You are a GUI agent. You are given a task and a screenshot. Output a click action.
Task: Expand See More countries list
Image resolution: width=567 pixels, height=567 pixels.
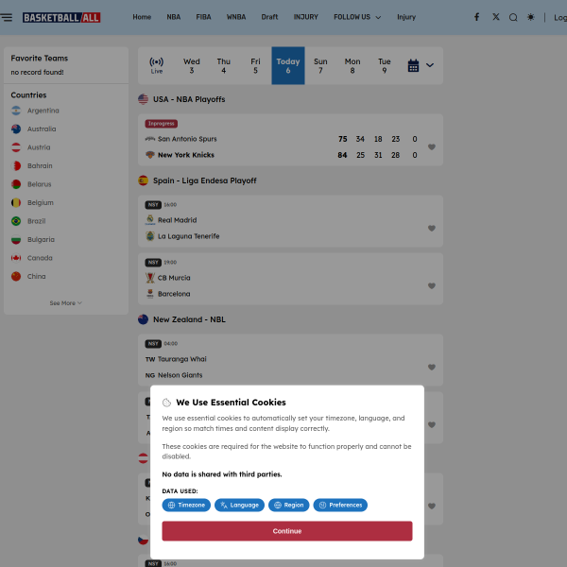[66, 303]
